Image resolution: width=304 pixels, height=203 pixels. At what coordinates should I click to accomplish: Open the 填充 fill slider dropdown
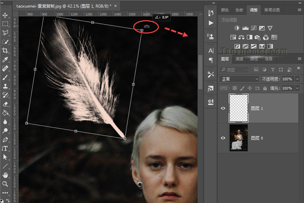coord(297,88)
